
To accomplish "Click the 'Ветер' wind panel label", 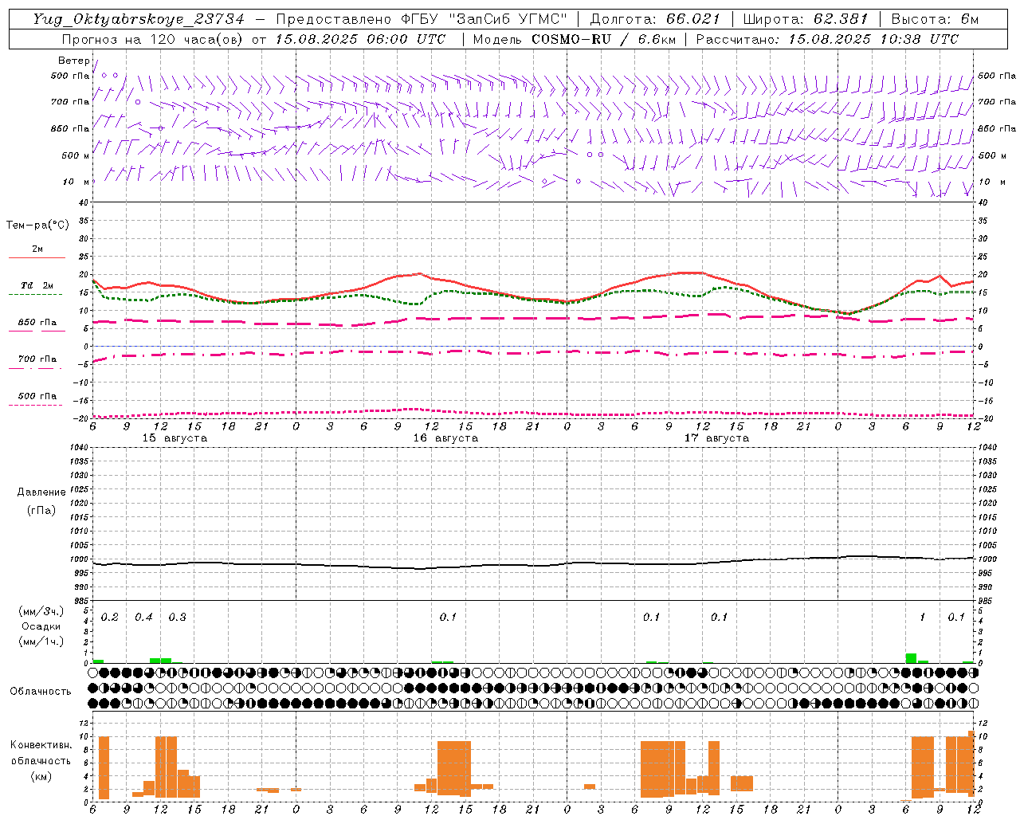I will (73, 61).
